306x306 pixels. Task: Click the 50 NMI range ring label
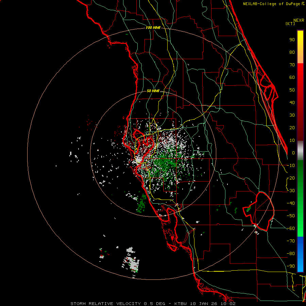point(153,91)
